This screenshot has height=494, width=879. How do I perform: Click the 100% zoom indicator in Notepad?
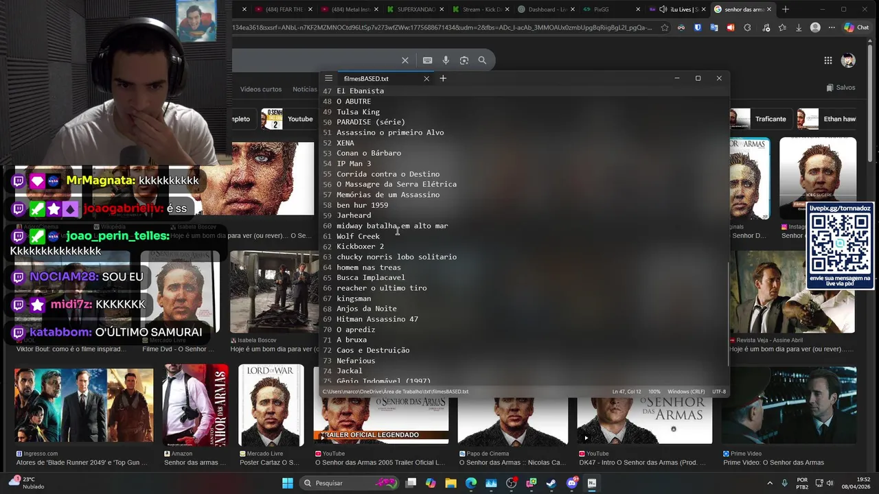654,392
